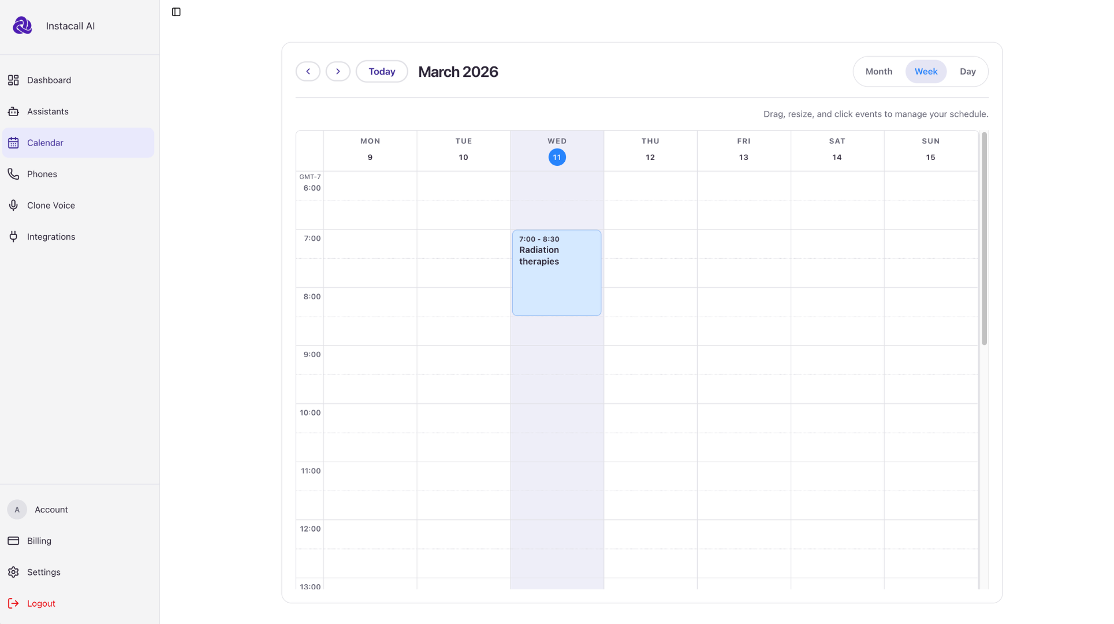Select the Week view tab
1114x624 pixels.
[x=925, y=72]
